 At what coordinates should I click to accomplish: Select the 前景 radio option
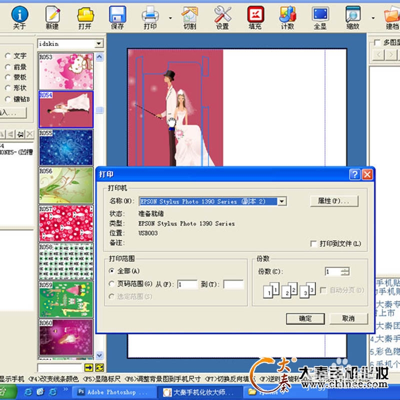(7, 67)
